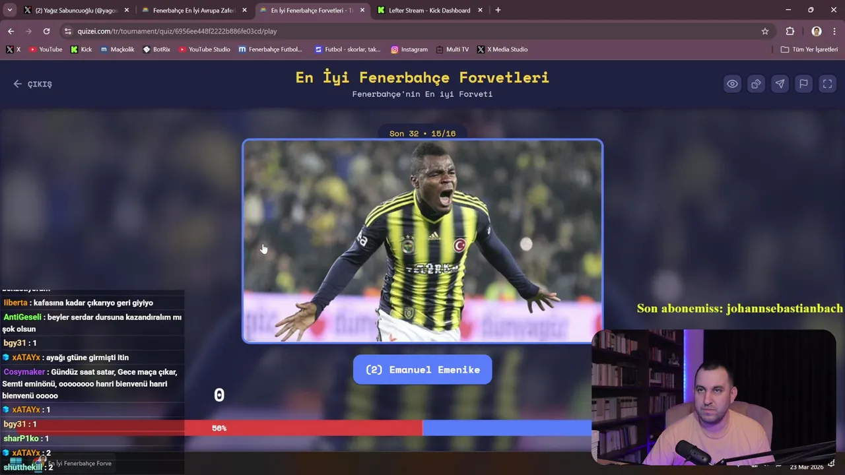Click the quizei.com address bar
The width and height of the screenshot is (845, 475).
[x=416, y=31]
